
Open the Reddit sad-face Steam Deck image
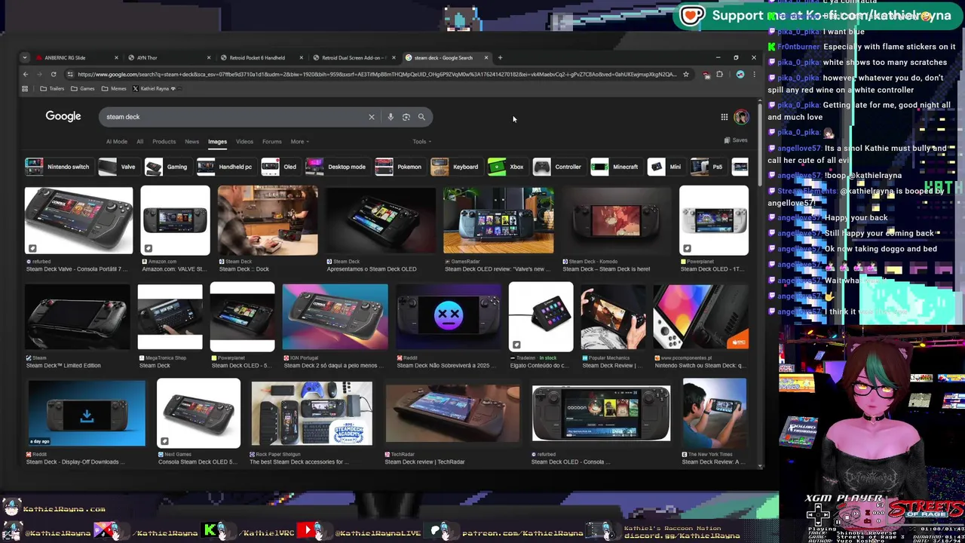point(449,317)
